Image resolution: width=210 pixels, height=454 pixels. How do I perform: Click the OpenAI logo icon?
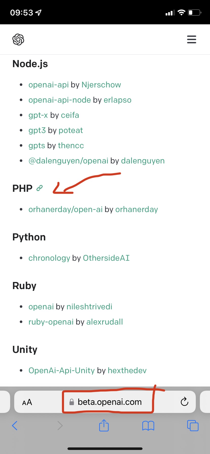click(x=18, y=40)
